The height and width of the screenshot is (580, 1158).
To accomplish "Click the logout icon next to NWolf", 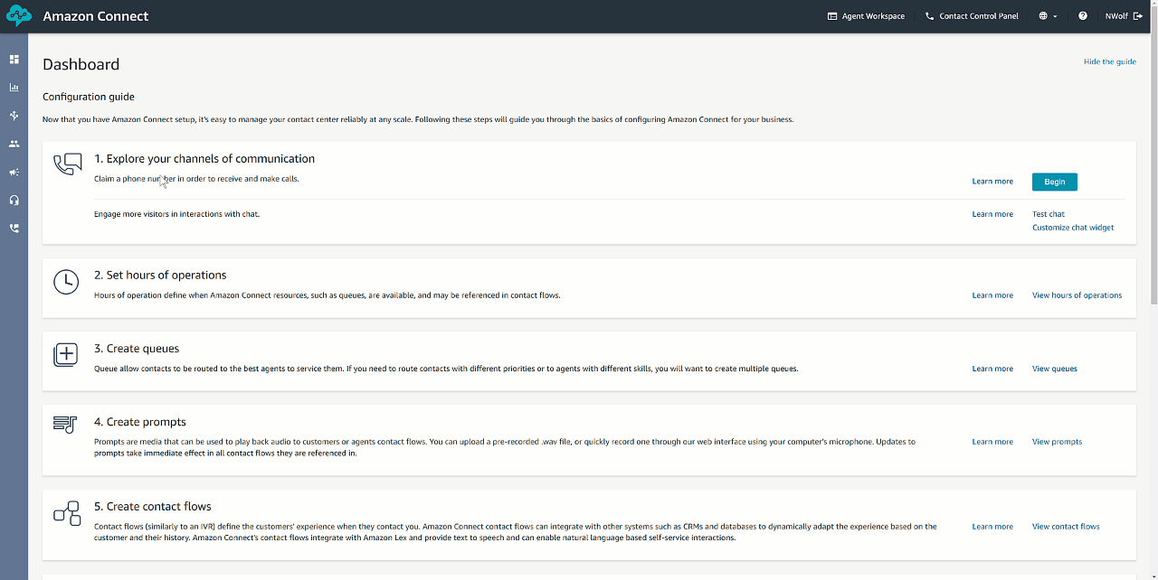I will tap(1138, 16).
